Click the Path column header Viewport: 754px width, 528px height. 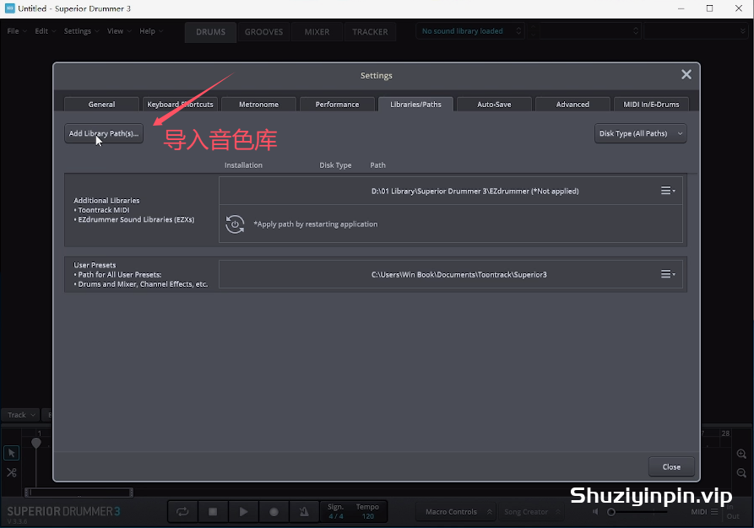(x=377, y=165)
